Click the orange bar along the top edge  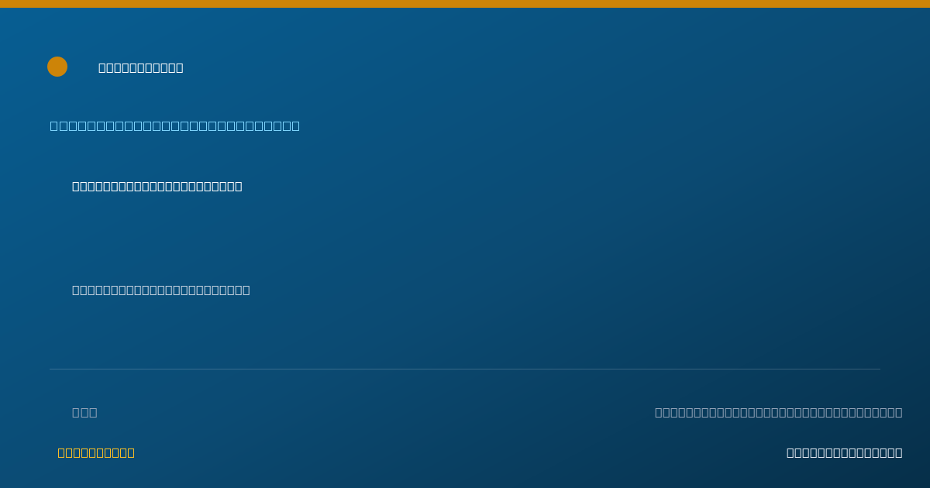(x=465, y=4)
